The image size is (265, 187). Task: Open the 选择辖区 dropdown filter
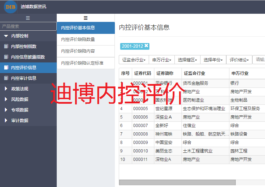(187, 60)
